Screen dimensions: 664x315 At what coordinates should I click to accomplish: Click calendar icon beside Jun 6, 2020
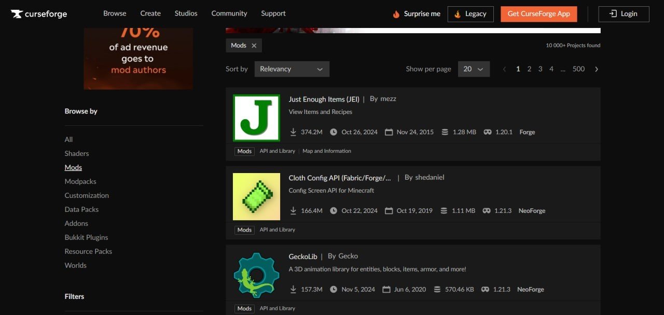tap(386, 290)
